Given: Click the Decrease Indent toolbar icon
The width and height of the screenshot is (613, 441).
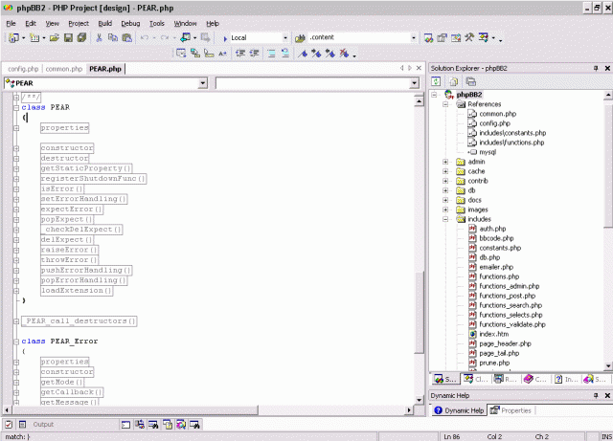Looking at the screenshot, I should point(240,54).
